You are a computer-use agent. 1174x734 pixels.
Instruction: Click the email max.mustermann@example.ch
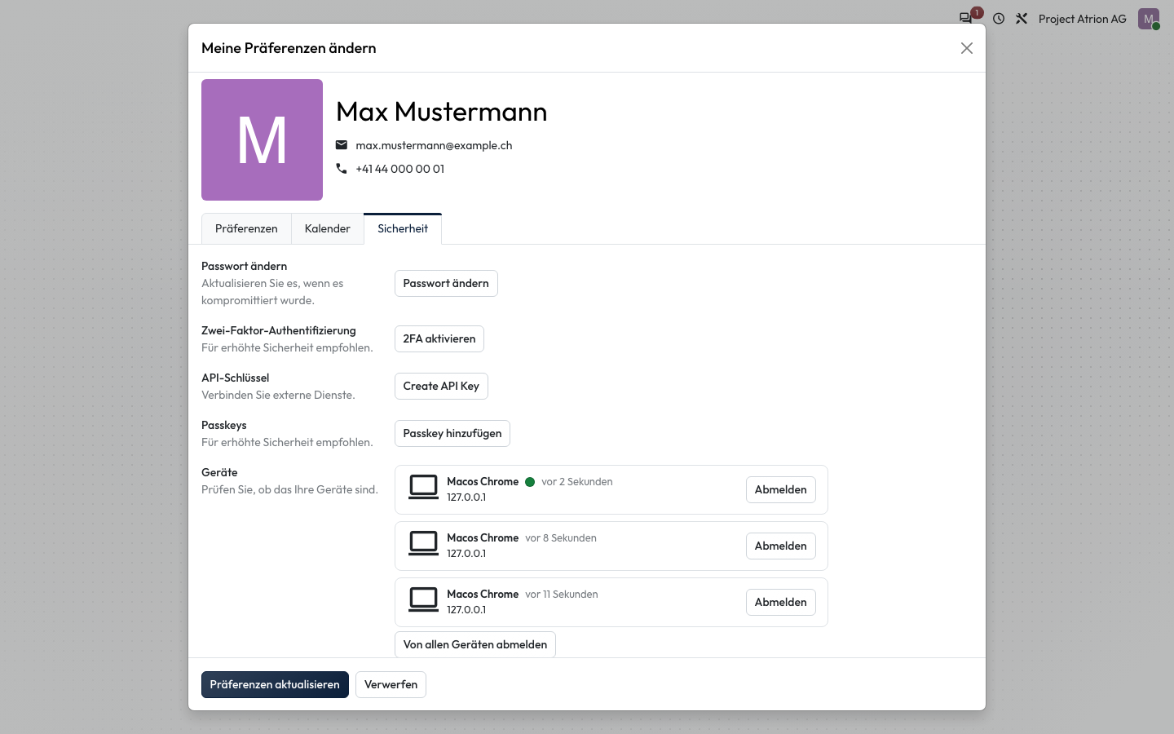[434, 145]
